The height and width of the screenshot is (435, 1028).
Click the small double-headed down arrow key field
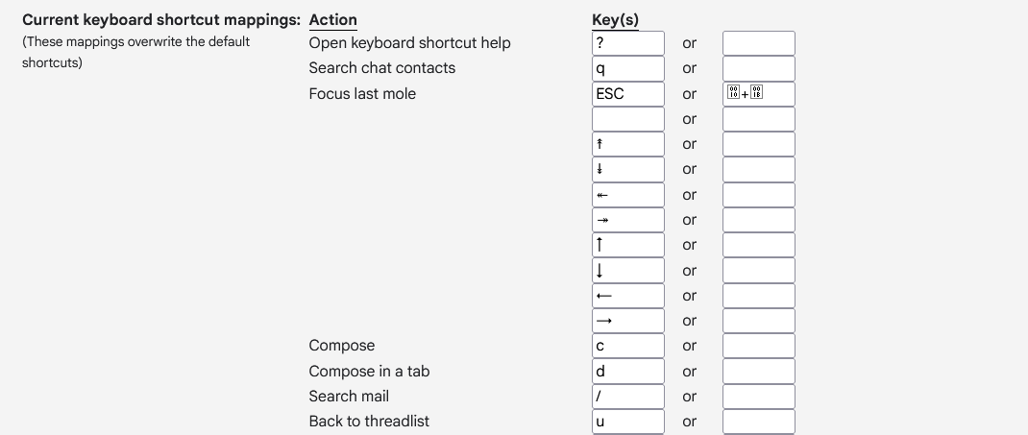pos(628,169)
